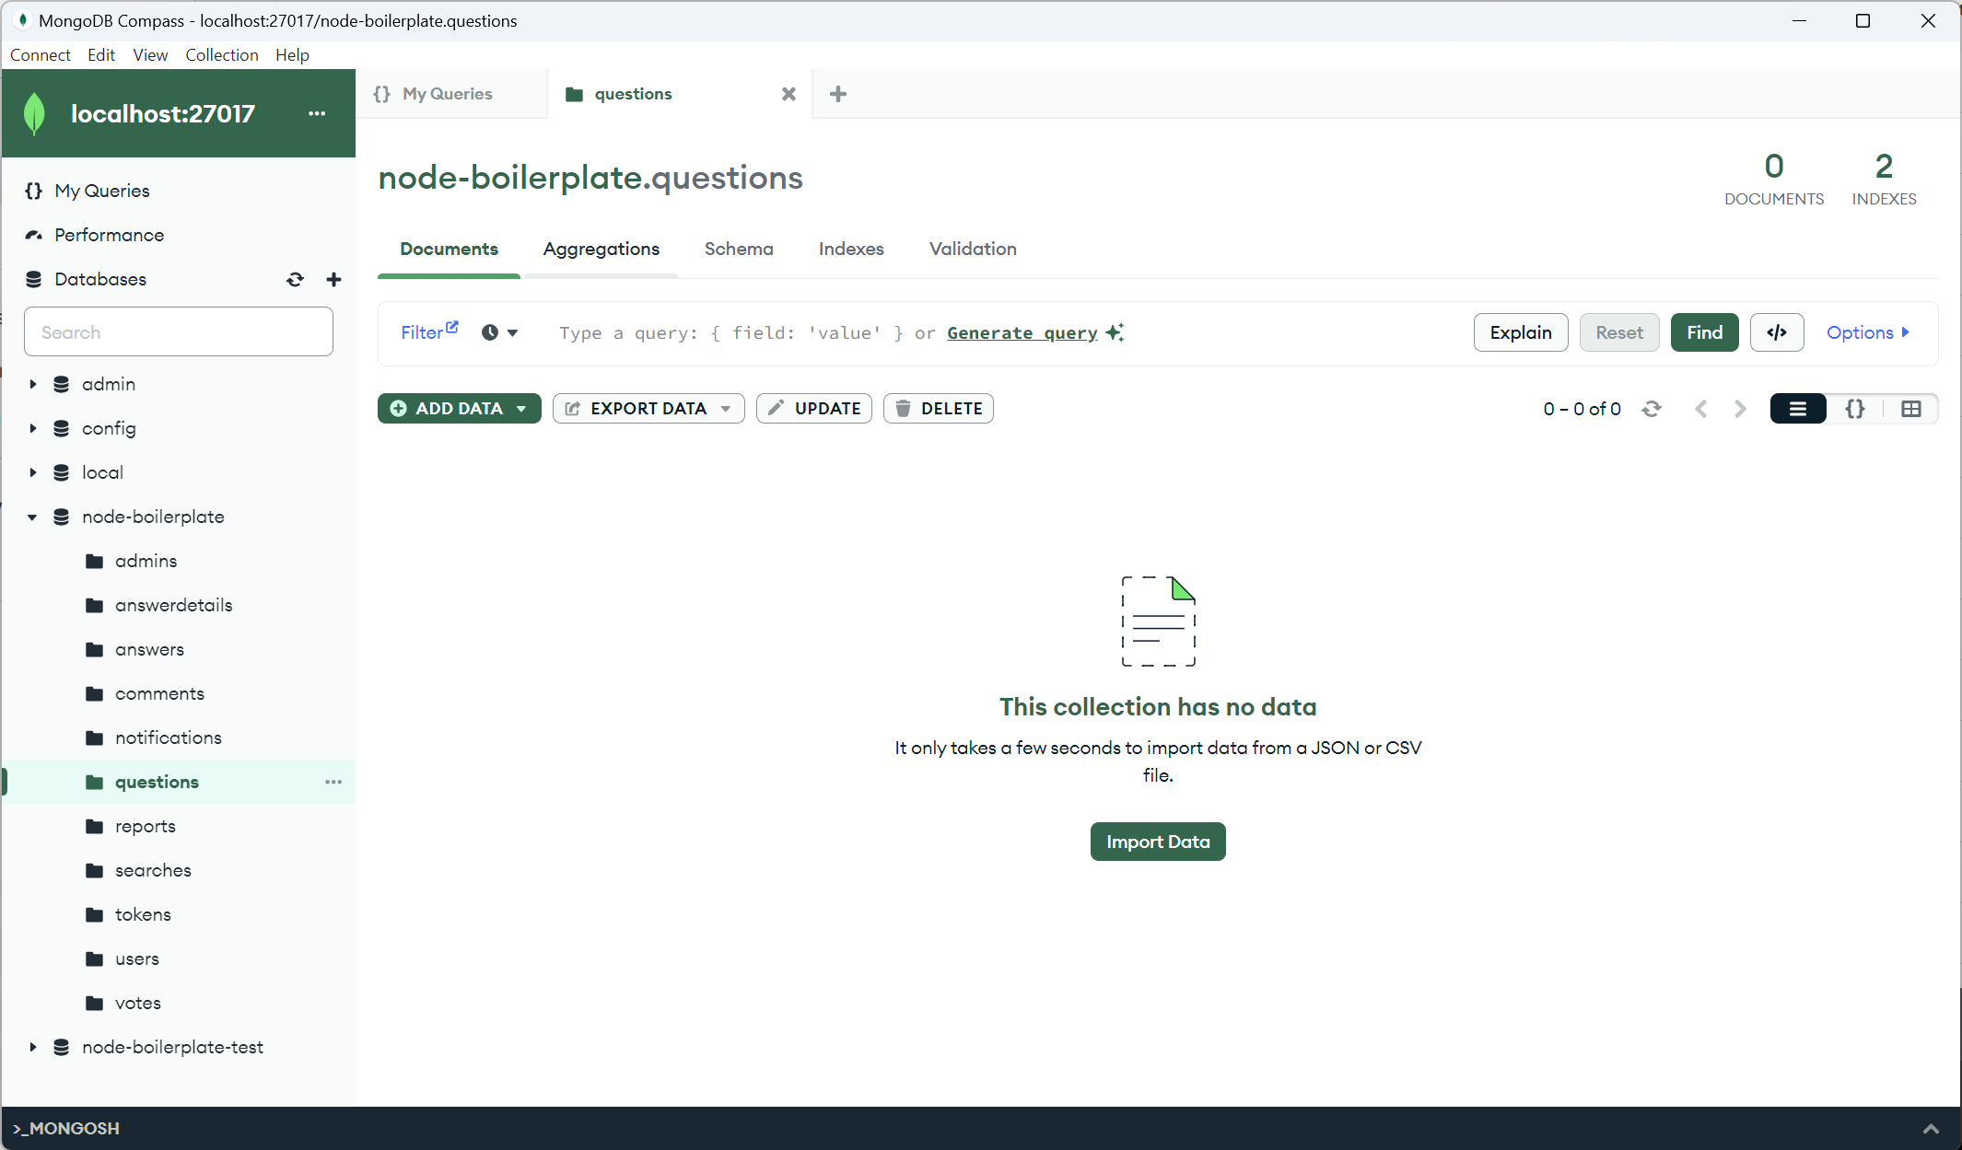Open a new tab with plus icon
The height and width of the screenshot is (1150, 1962).
tap(837, 94)
